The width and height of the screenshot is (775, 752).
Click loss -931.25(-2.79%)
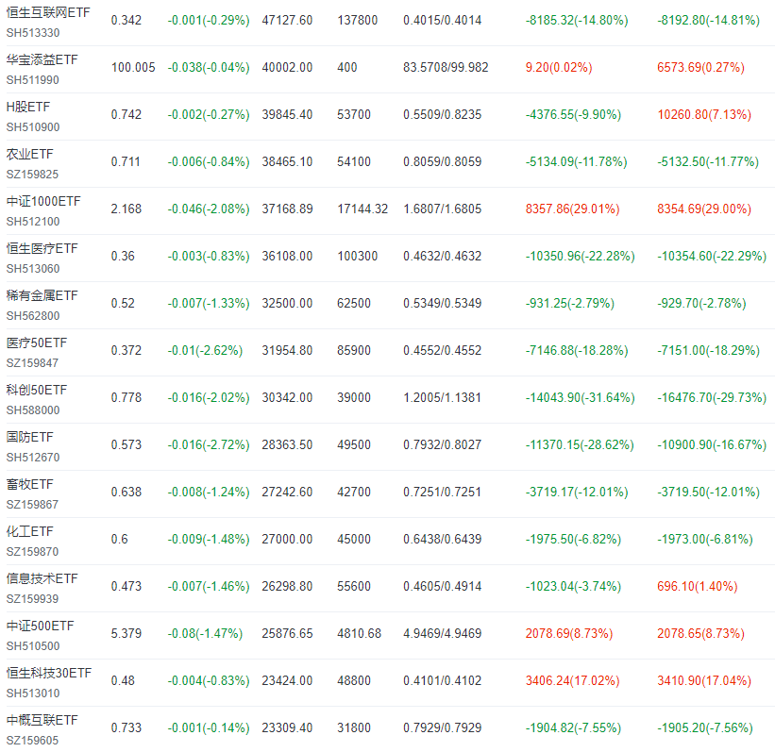[x=569, y=304]
